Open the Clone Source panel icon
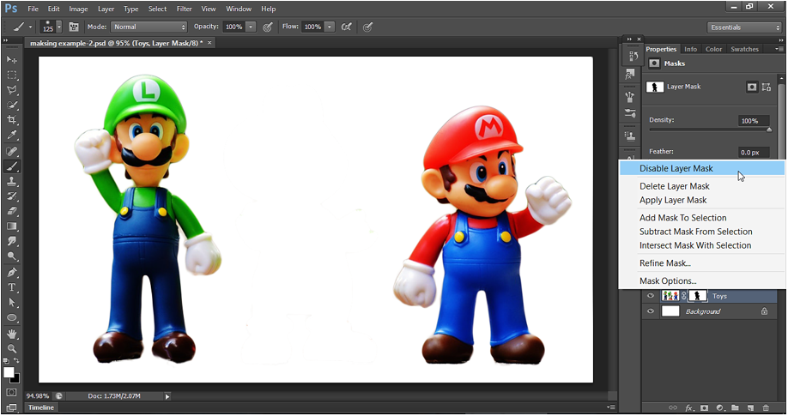The width and height of the screenshot is (788, 416). click(x=630, y=136)
